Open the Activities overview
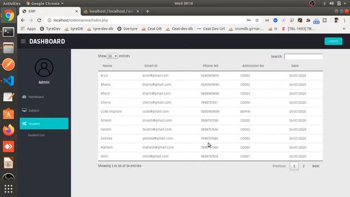Screen dimensions: 350x197 coord(11,3)
